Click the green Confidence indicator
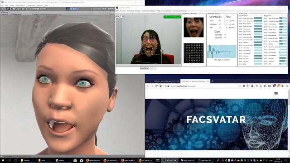Image resolution: width=290 pixels, height=163 pixels. point(172,17)
